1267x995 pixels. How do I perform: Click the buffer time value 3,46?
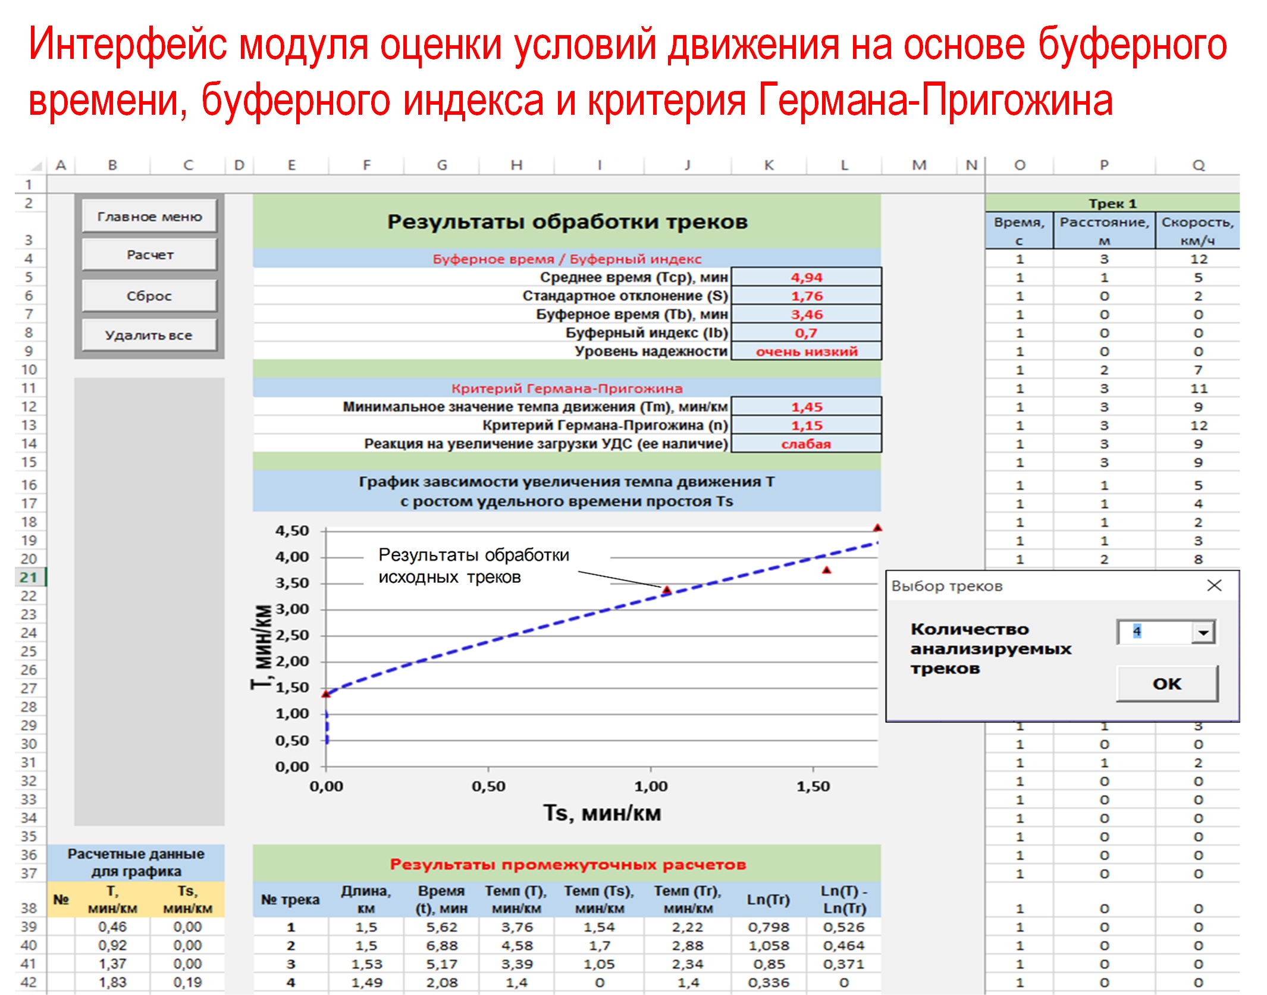pos(806,314)
